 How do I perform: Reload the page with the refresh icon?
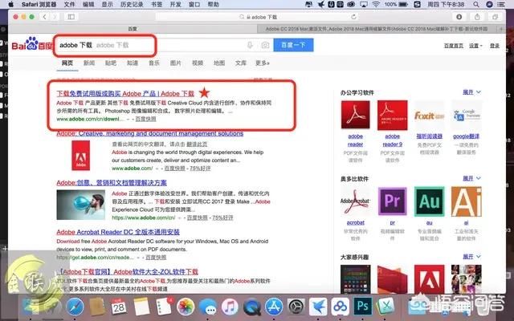[x=353, y=17]
